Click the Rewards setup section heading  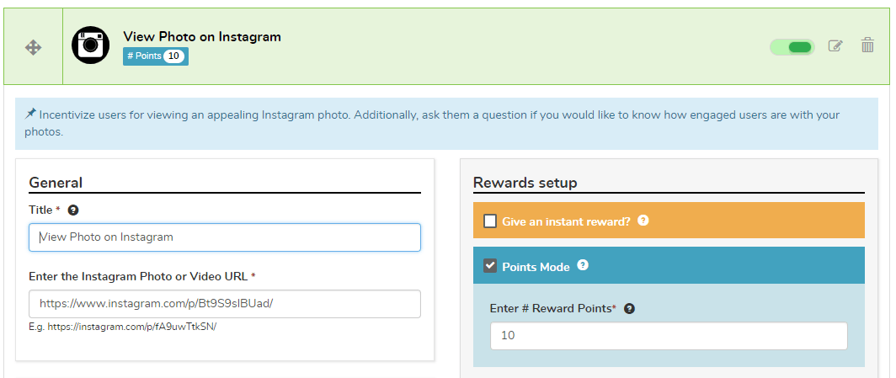tap(525, 183)
